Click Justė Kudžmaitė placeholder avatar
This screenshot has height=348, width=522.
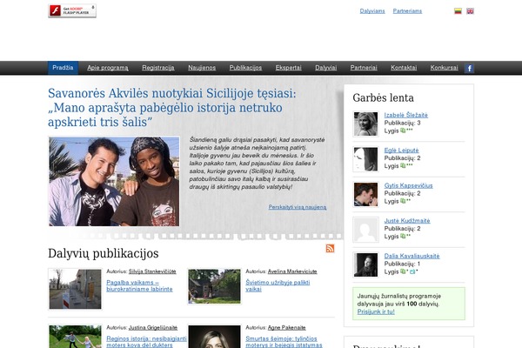365,230
